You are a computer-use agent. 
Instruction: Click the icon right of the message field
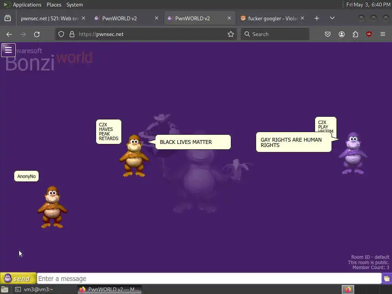[x=387, y=279]
